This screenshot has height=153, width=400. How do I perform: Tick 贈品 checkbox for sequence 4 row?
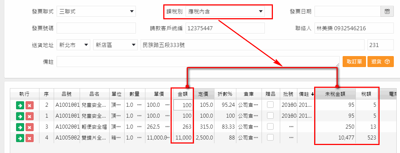coord(270,137)
